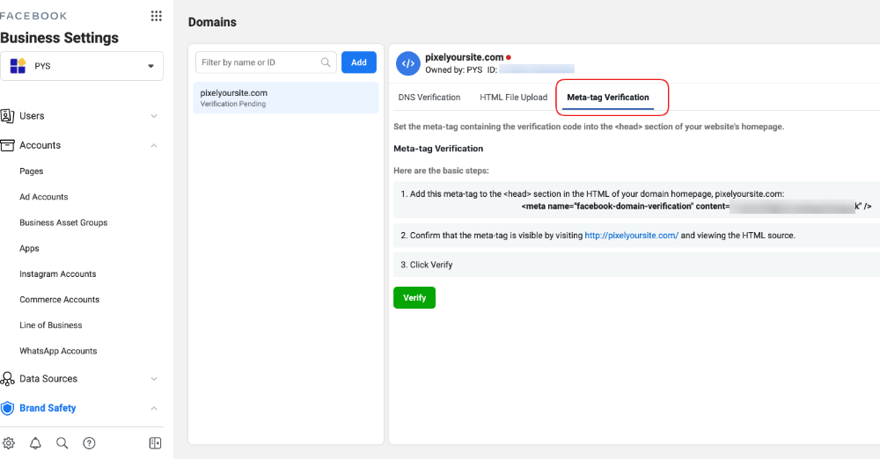Open the PYS business account dropdown

(x=82, y=66)
